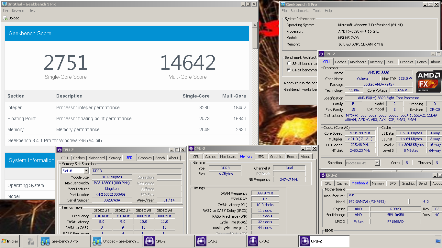Open File menu in Untitled Geekbench window

click(6, 10)
